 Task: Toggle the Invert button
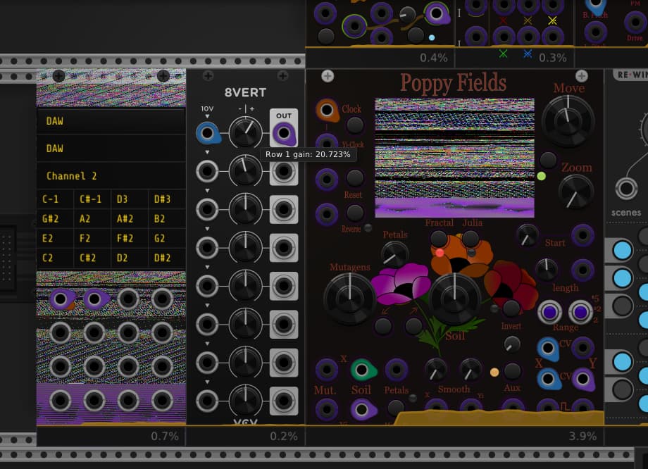point(511,308)
